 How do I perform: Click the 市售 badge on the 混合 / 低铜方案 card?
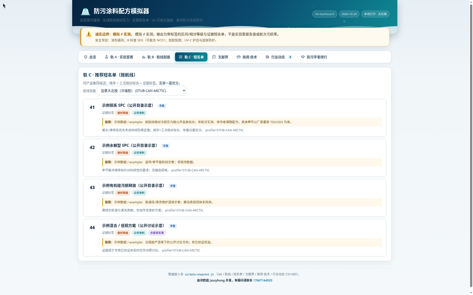tap(173, 226)
